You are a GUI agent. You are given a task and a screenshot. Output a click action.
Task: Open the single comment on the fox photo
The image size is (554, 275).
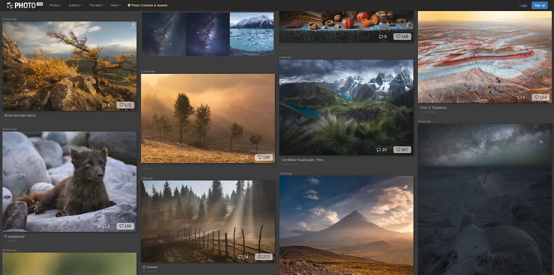pyautogui.click(x=106, y=226)
